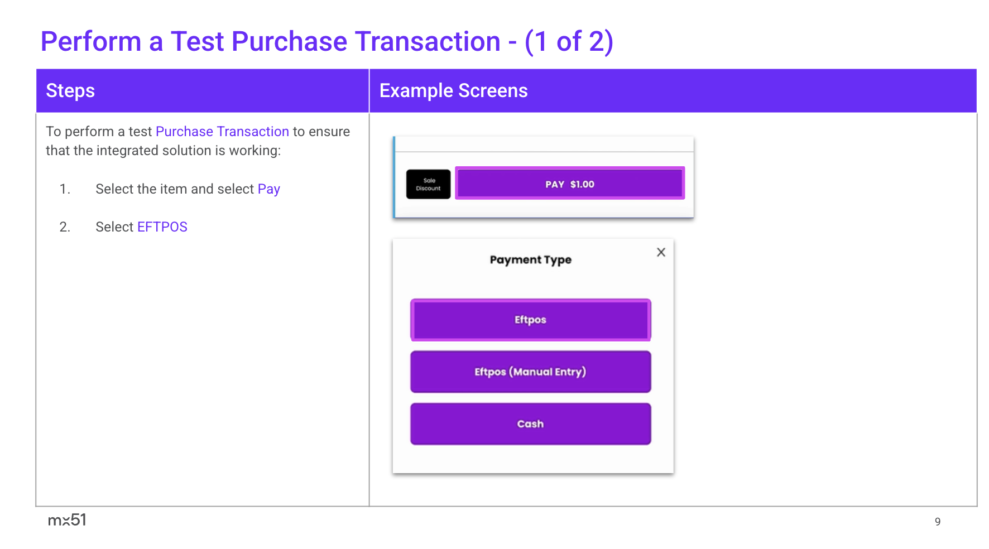
Task: Click the 'Steps' column header
Action: coord(70,91)
